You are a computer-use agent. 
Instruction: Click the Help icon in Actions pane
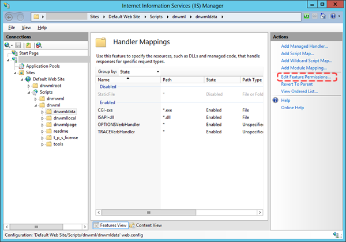276,101
